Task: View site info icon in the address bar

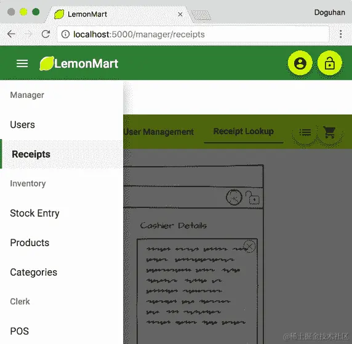Action: [x=66, y=34]
